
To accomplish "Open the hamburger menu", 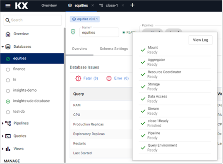I will tap(8, 5).
